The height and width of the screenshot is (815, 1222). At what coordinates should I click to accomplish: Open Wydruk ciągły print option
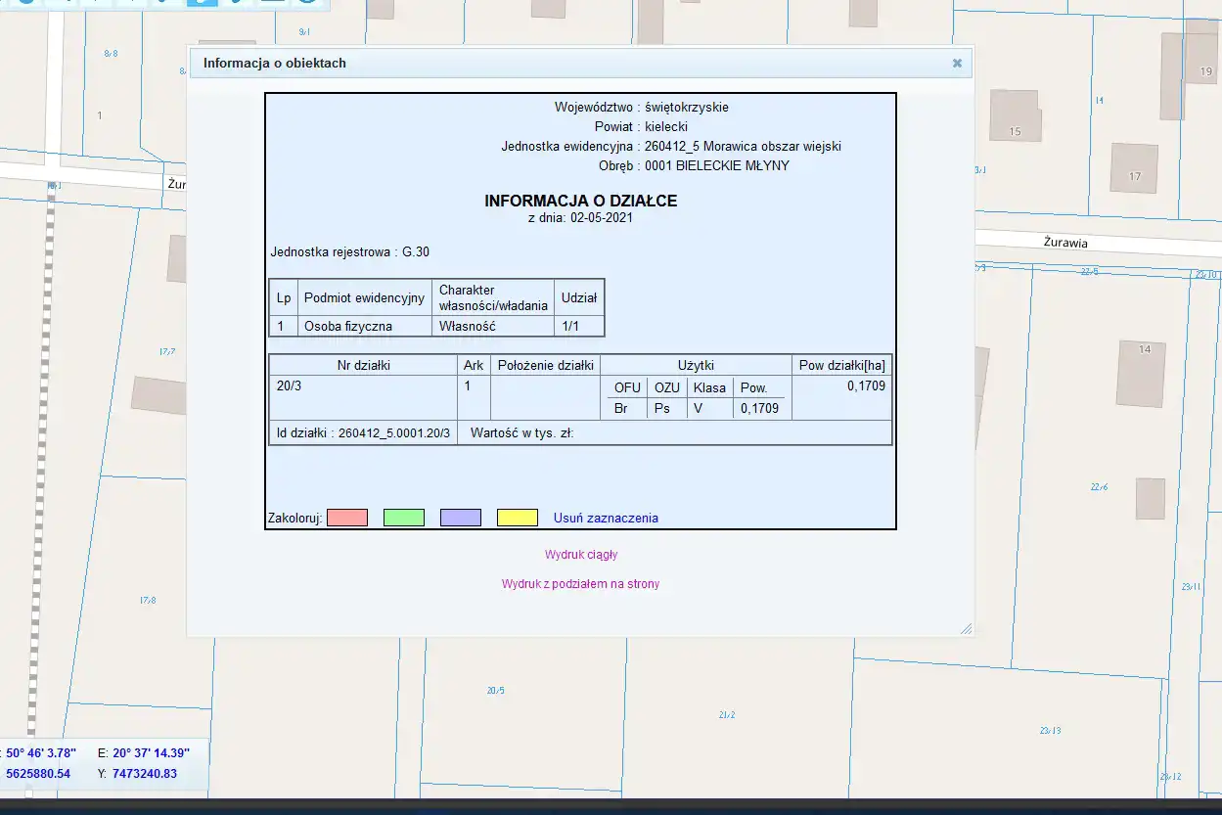click(x=580, y=555)
